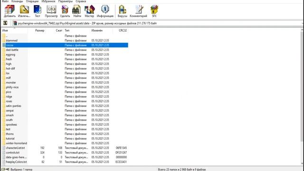The image size is (304, 171).
Task: Open the Параметры menu
Action: [66, 1]
